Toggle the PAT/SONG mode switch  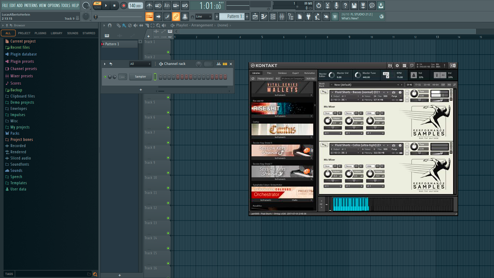[x=97, y=5]
